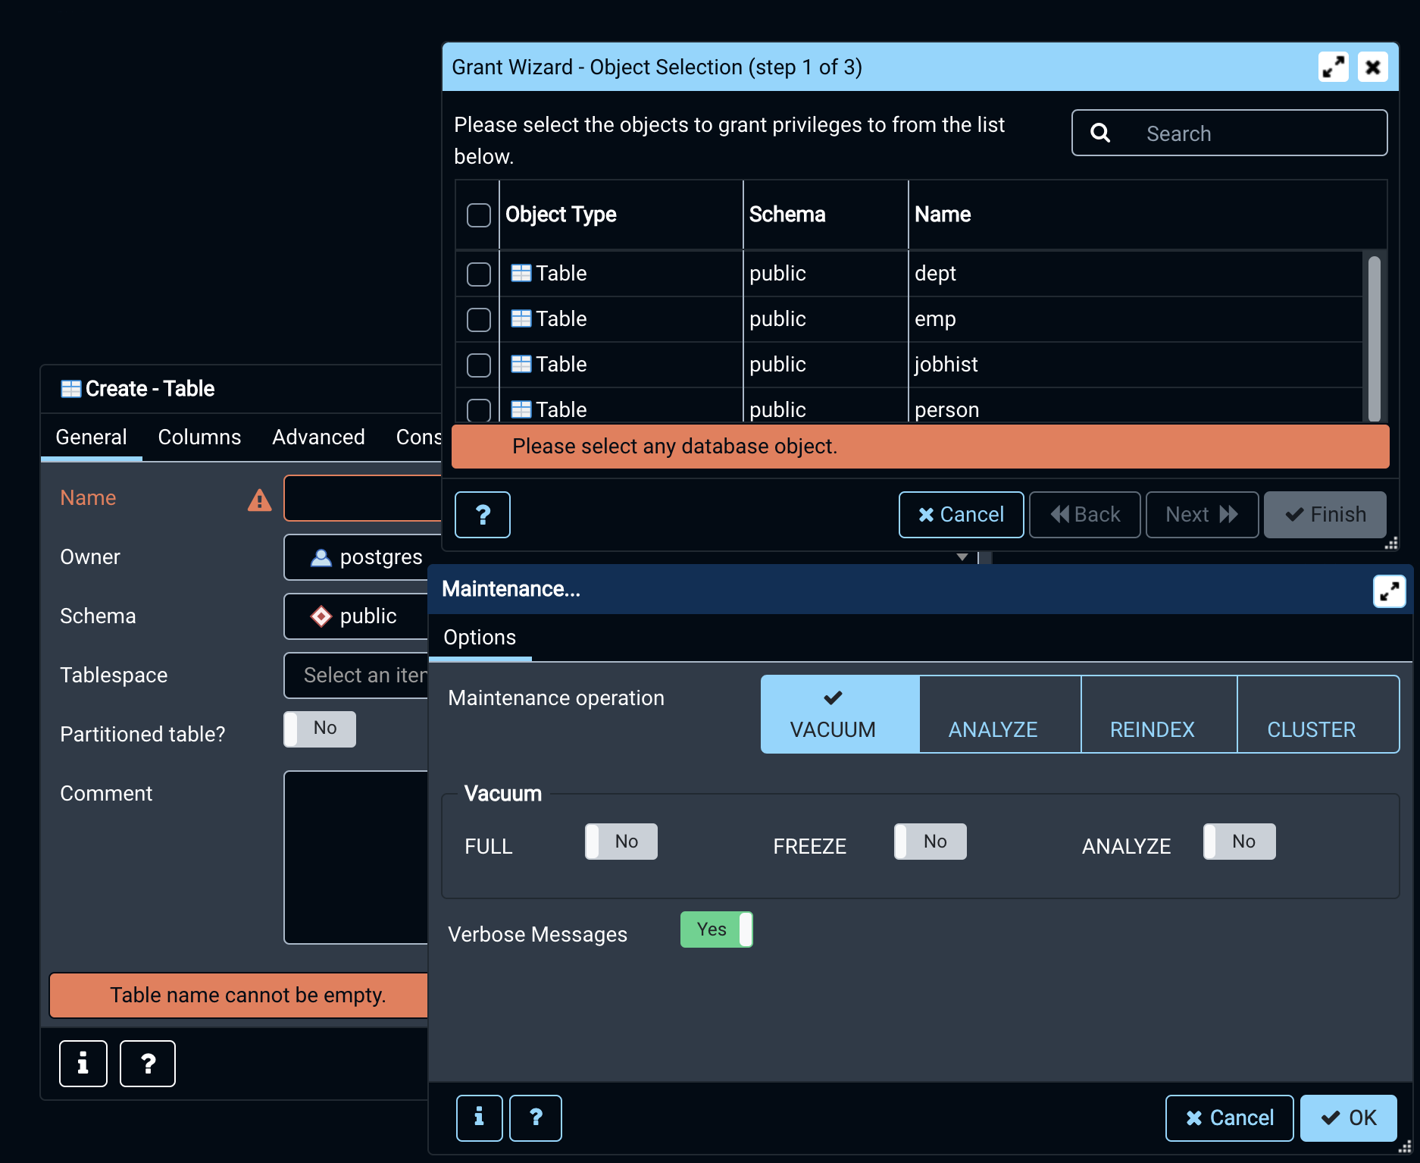The height and width of the screenshot is (1163, 1420).
Task: Click the object list vertical scrollbar
Action: click(x=1374, y=337)
